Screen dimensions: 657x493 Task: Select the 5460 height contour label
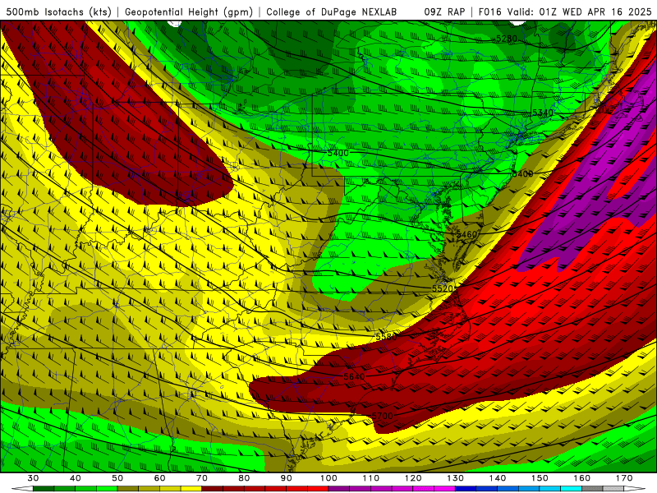click(466, 234)
